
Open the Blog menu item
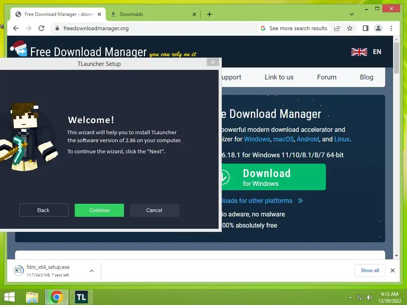[366, 77]
